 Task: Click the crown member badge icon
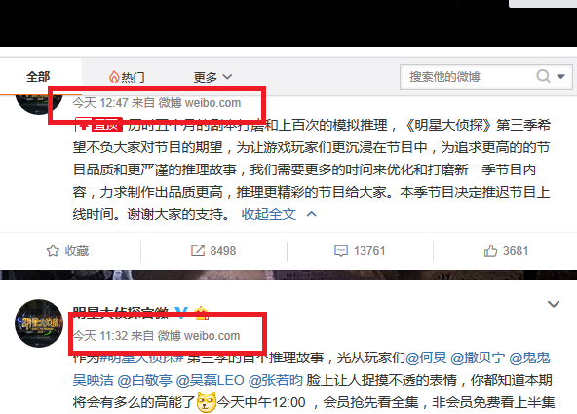[x=202, y=312]
